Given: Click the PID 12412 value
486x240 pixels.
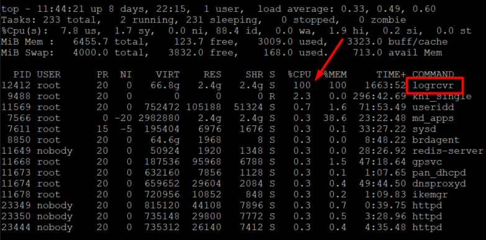Looking at the screenshot, I should click(x=16, y=85).
